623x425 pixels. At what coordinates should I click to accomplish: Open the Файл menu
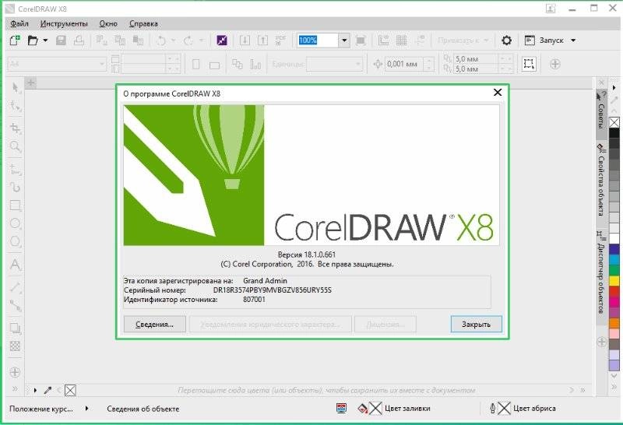(19, 24)
